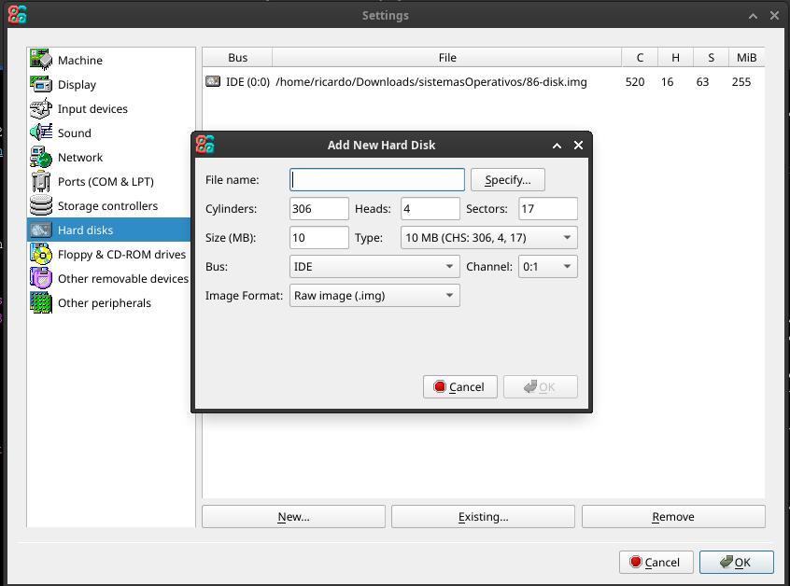This screenshot has width=790, height=586.
Task: Click the C column header
Action: (640, 58)
